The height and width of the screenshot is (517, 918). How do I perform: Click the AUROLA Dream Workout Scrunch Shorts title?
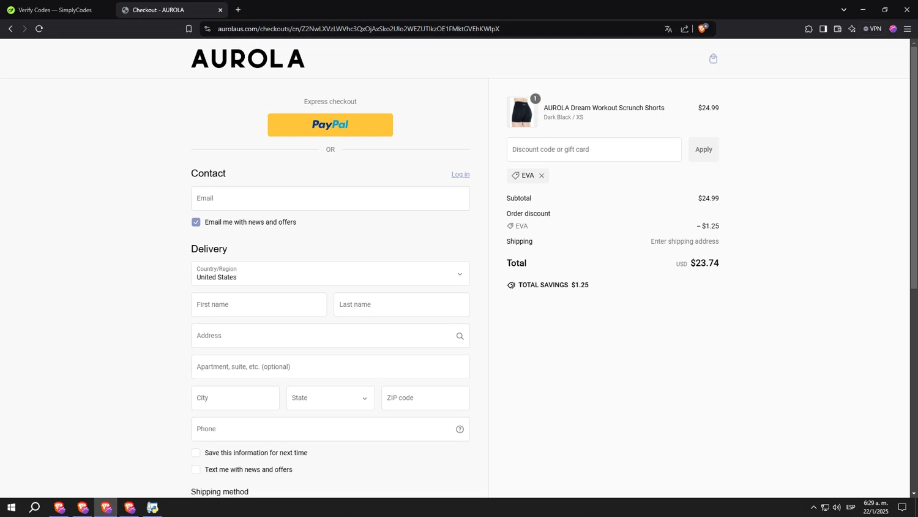point(604,108)
